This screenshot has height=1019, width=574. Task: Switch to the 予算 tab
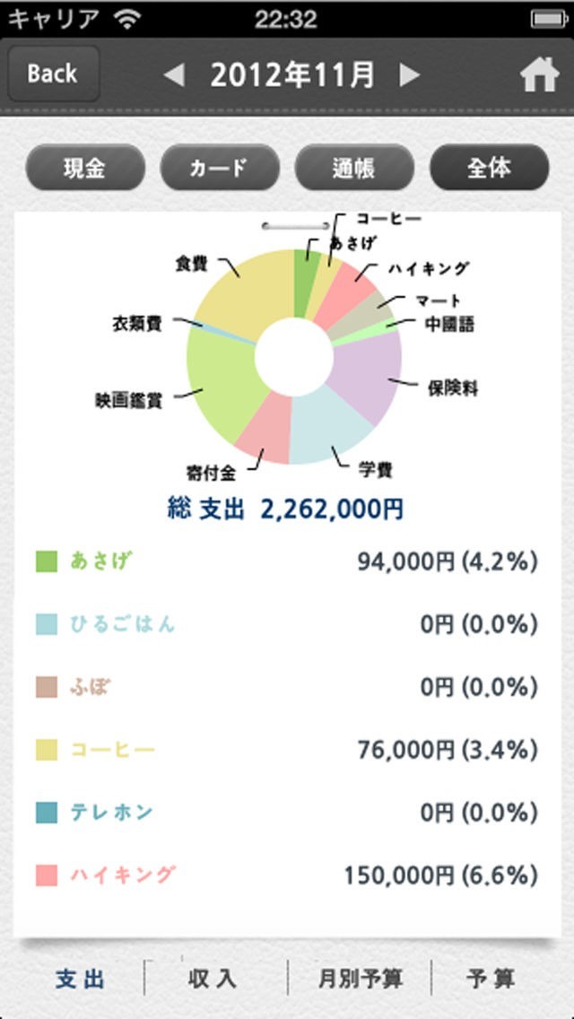(x=491, y=979)
